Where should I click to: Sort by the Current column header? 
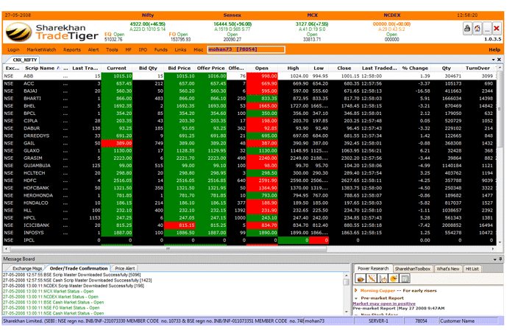pos(116,68)
